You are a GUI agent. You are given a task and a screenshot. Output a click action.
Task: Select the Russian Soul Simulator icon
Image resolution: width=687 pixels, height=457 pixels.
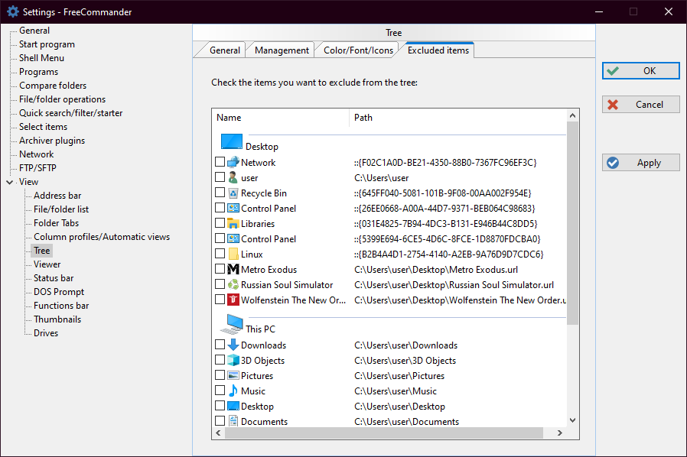tap(233, 285)
